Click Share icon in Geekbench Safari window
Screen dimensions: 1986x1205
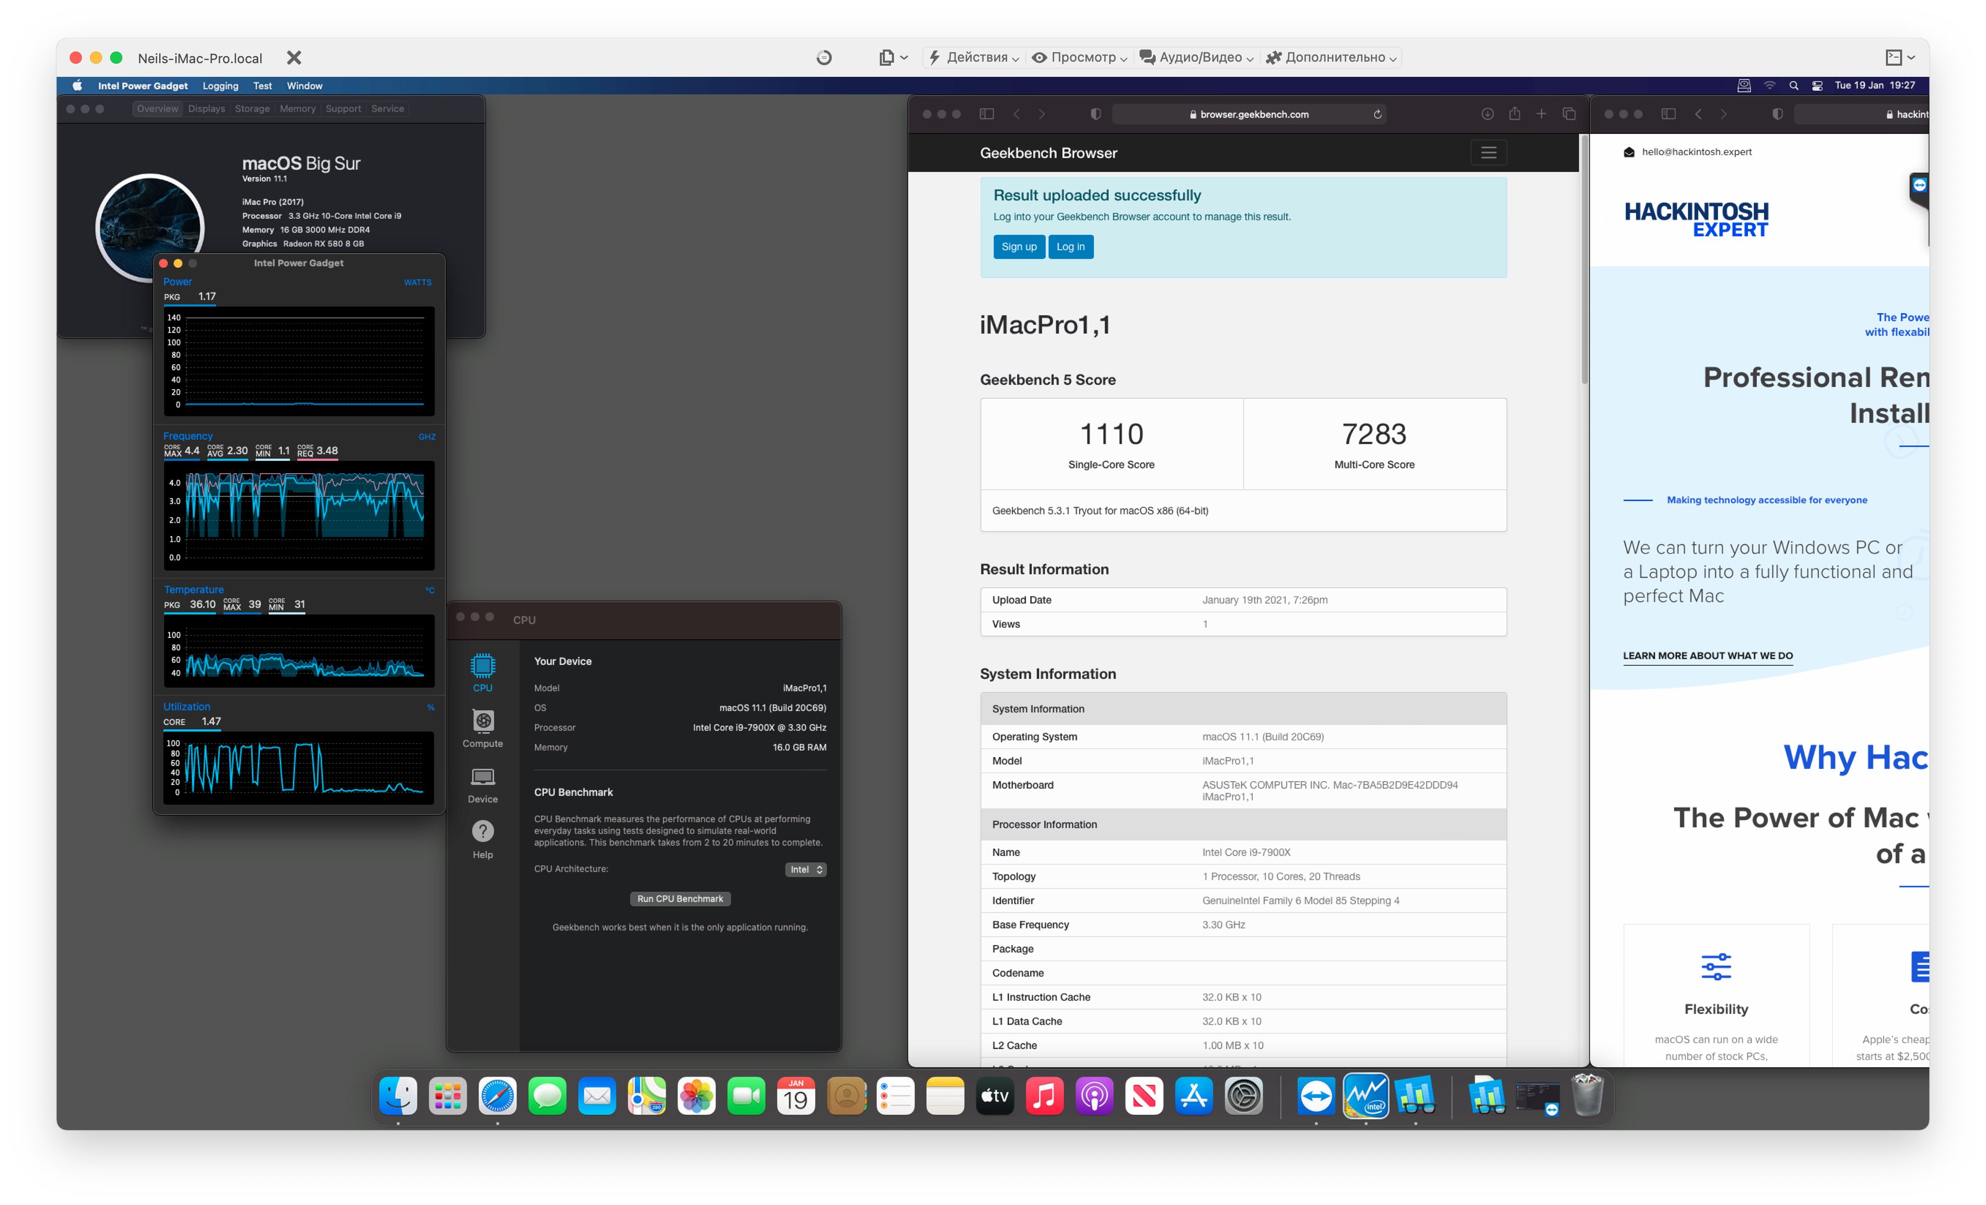(1514, 114)
